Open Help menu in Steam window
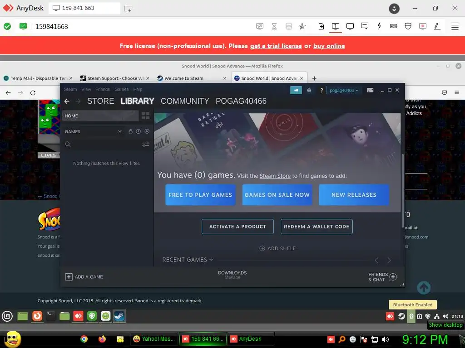Image resolution: width=465 pixels, height=348 pixels. click(138, 89)
